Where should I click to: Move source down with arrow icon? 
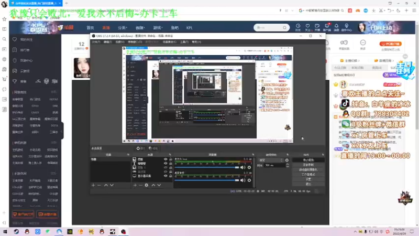(x=159, y=185)
